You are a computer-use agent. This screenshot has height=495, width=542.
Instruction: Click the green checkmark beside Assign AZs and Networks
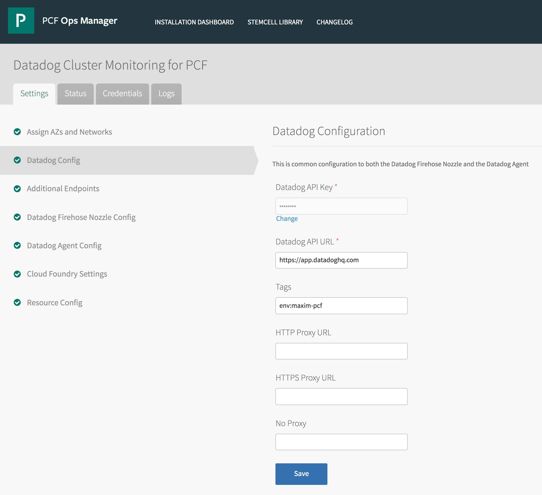[x=17, y=132]
